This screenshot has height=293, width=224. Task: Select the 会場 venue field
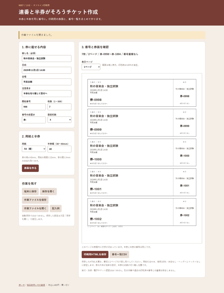[x=47, y=82]
